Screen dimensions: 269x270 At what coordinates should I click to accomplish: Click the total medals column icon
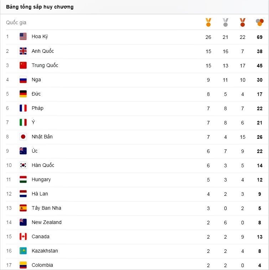click(260, 22)
